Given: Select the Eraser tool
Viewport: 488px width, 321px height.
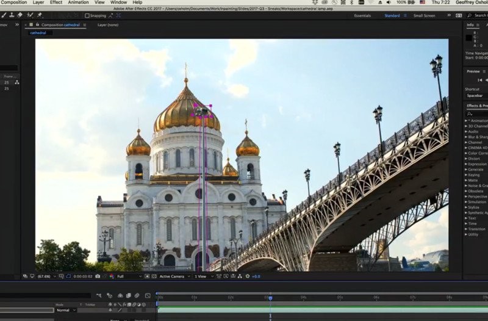Looking at the screenshot, I should (20, 15).
